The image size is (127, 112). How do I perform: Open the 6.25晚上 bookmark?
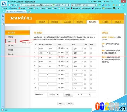[117, 8]
